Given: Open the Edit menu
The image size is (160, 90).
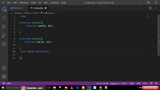Looking at the screenshot, I should pos(15,3).
